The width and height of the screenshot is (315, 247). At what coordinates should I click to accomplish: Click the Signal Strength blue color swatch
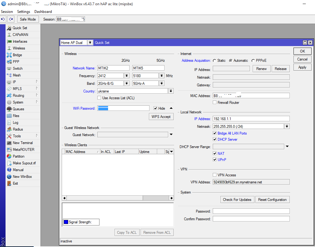(x=66, y=222)
